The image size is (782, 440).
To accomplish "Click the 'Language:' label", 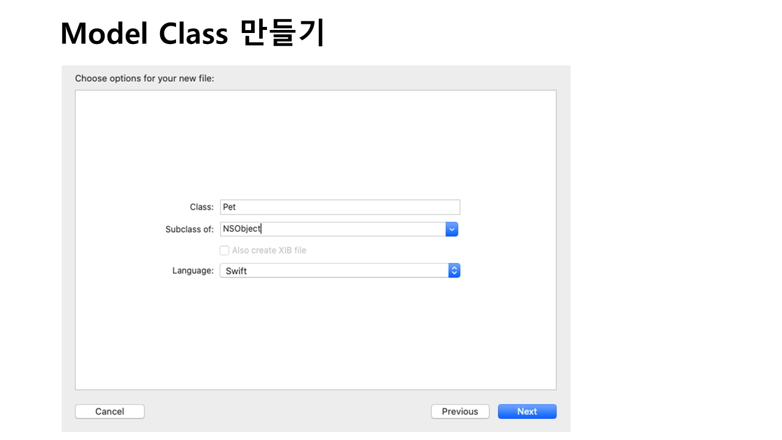I will (193, 271).
